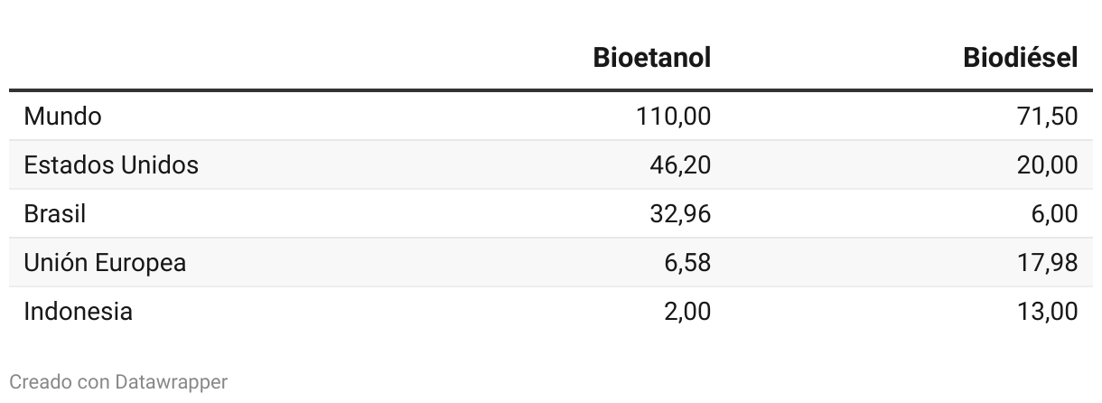Click the Unión Europea Bioetanol value 6,58
The width and height of the screenshot is (1102, 403).
click(686, 263)
